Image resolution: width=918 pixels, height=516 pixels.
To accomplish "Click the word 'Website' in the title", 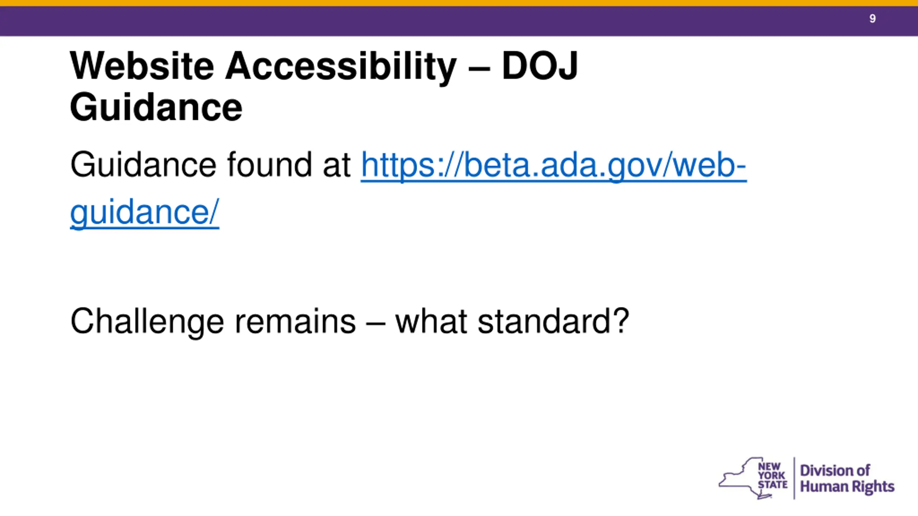I will 142,66.
